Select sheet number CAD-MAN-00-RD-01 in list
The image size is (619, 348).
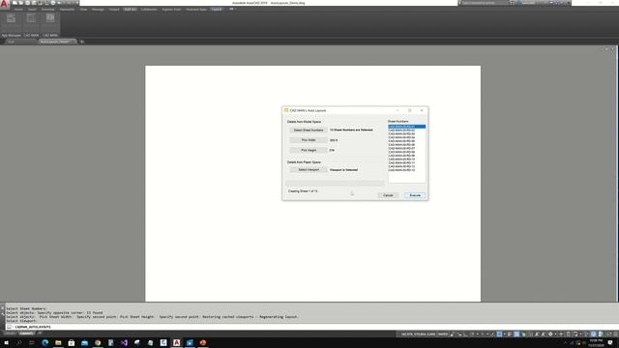[x=406, y=127]
